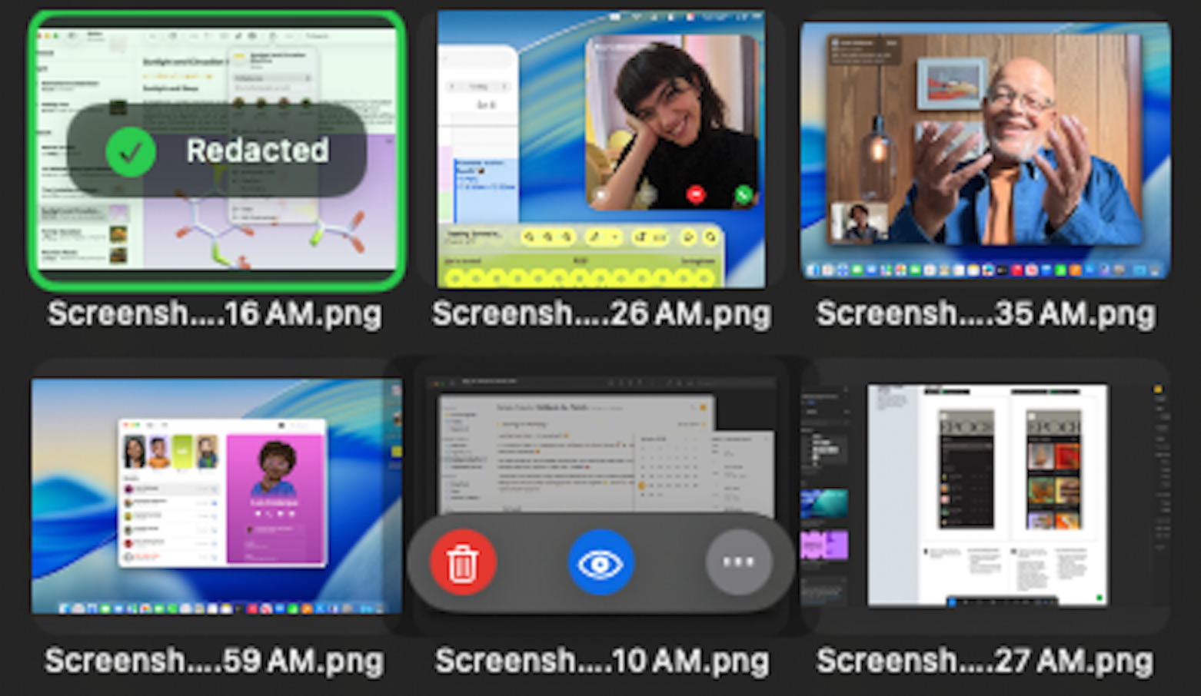This screenshot has width=1201, height=696.
Task: Click the Screensh....59 AM.png file name
Action: click(x=215, y=661)
